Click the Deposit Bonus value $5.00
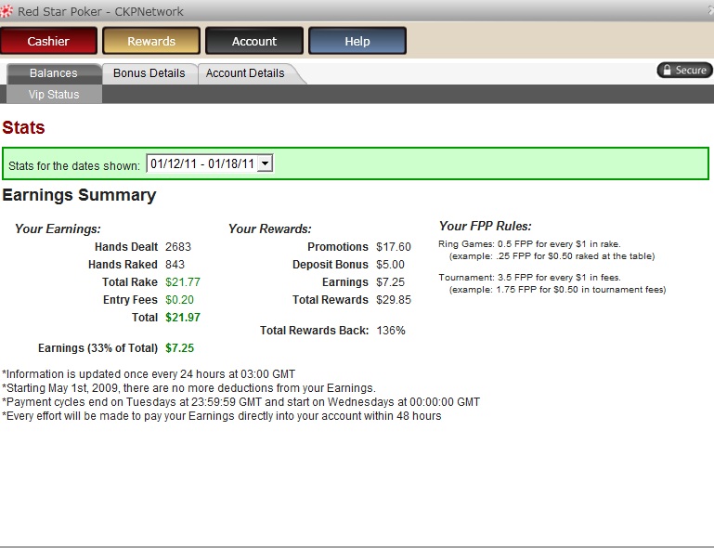The image size is (714, 548). pyautogui.click(x=390, y=265)
